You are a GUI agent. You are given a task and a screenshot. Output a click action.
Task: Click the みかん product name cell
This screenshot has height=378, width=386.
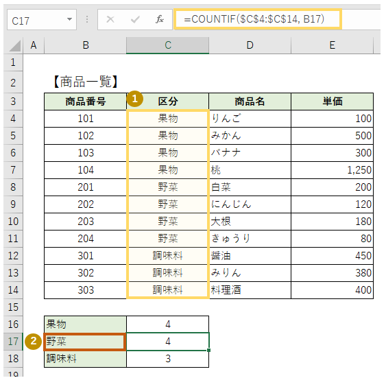pyautogui.click(x=250, y=136)
